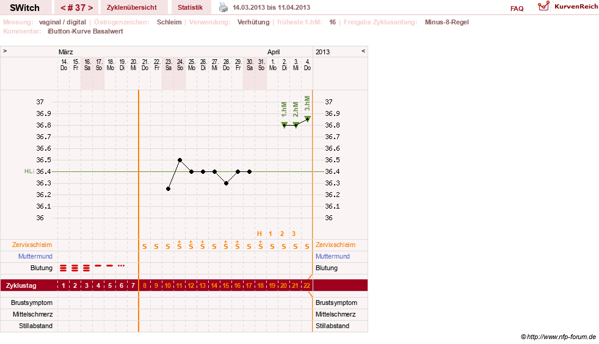The height and width of the screenshot is (344, 599).
Task: Click light bleeding dash on cycle day 5
Action: point(110,265)
